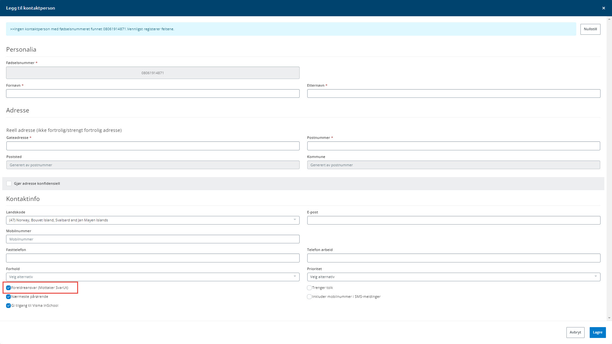Open the Prioritet dropdown
This screenshot has height=344, width=612.
[454, 277]
